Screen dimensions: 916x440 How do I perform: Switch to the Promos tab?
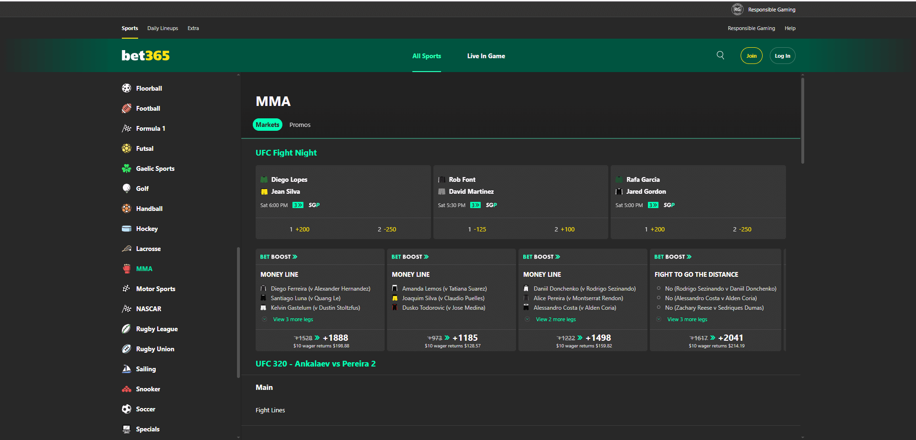point(300,125)
